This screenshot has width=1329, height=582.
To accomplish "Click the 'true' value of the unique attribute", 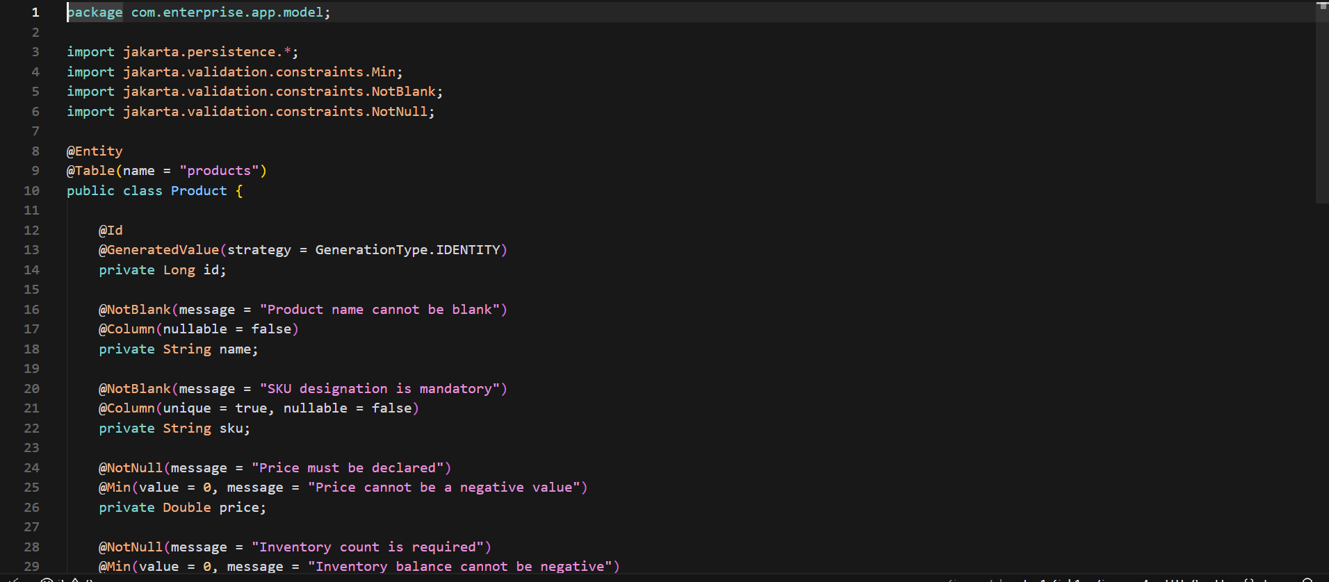I will pyautogui.click(x=251, y=408).
